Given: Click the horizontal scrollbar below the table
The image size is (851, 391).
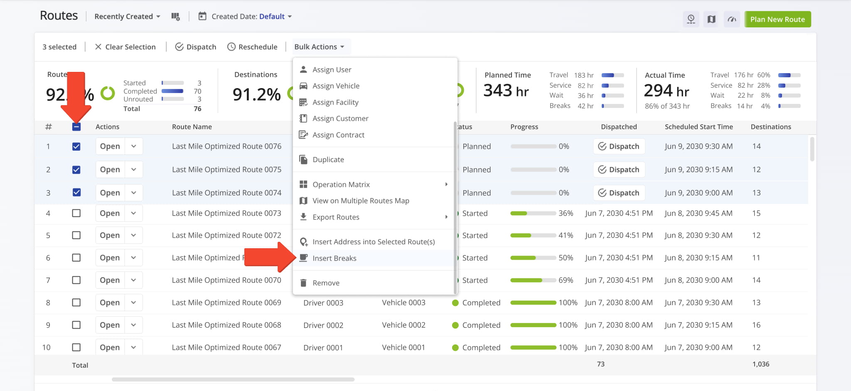Looking at the screenshot, I should tap(233, 379).
